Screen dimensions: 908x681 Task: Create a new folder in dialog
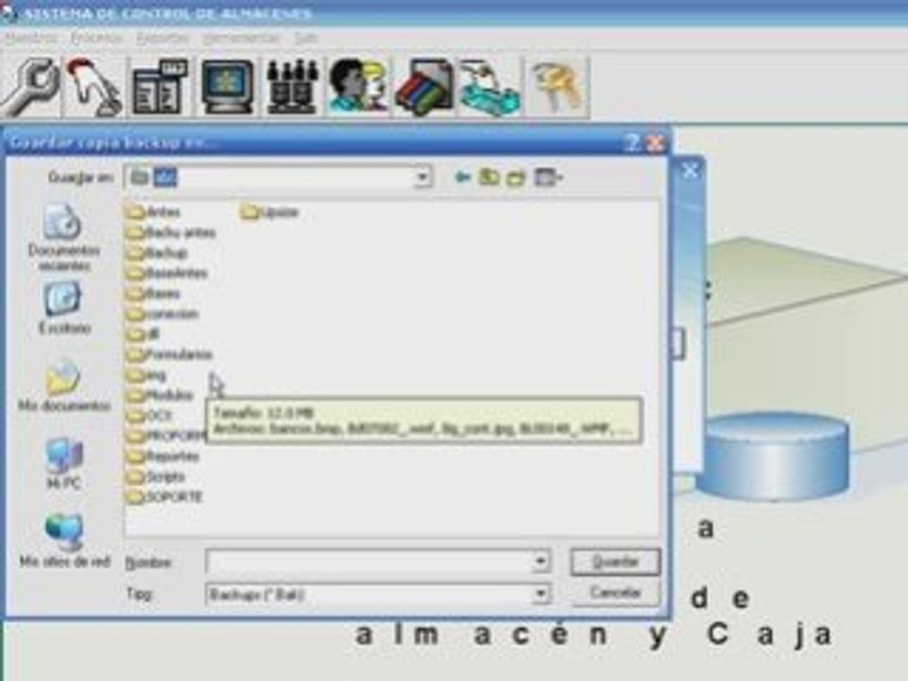516,178
